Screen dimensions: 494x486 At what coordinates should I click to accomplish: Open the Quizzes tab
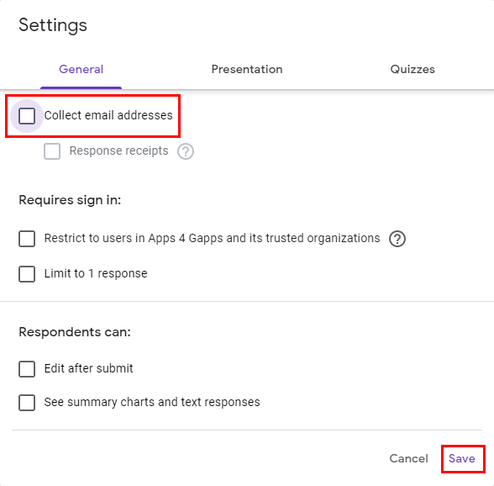tap(413, 69)
